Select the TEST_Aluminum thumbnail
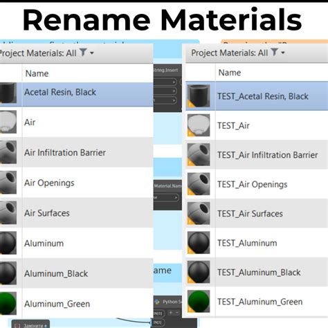Image resolution: width=328 pixels, height=328 pixels. coord(199,243)
